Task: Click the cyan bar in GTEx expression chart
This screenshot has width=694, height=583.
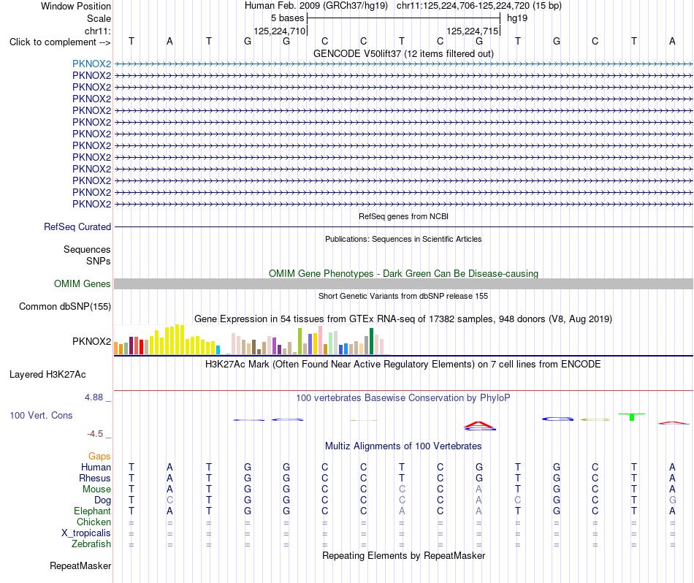Action: coord(218,350)
